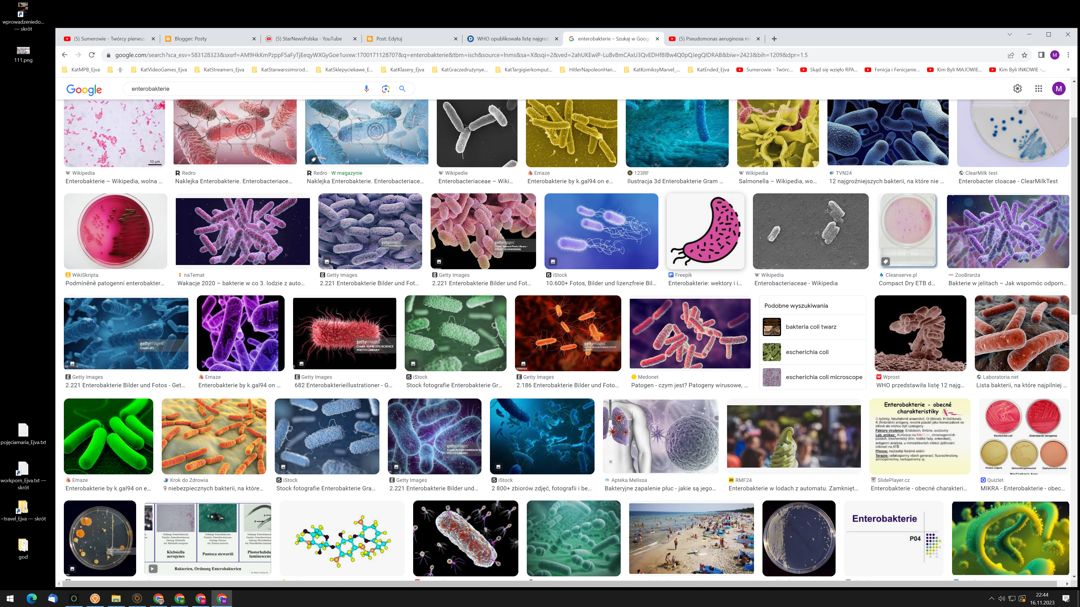Viewport: 1080px width, 607px height.
Task: Show hidden bookmarks overflow chevron
Action: tap(1068, 69)
